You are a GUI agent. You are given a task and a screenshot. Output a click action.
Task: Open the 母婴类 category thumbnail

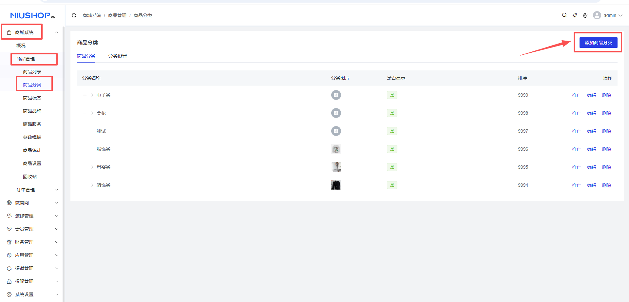(336, 167)
